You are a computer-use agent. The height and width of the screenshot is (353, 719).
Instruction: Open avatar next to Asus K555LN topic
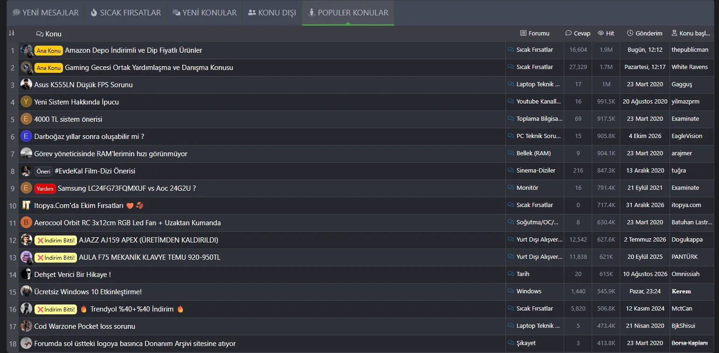click(x=26, y=84)
